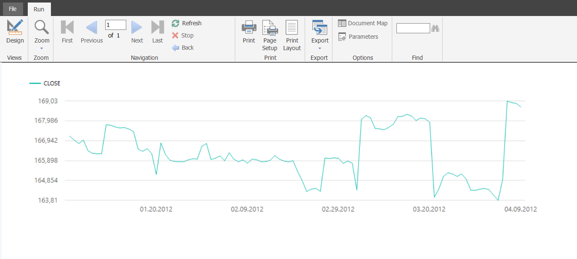Click the binoculars Find icon
This screenshot has height=259, width=577.
[x=436, y=28]
